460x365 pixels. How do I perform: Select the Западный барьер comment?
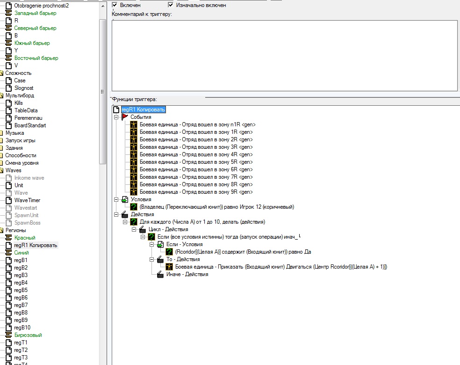point(35,13)
